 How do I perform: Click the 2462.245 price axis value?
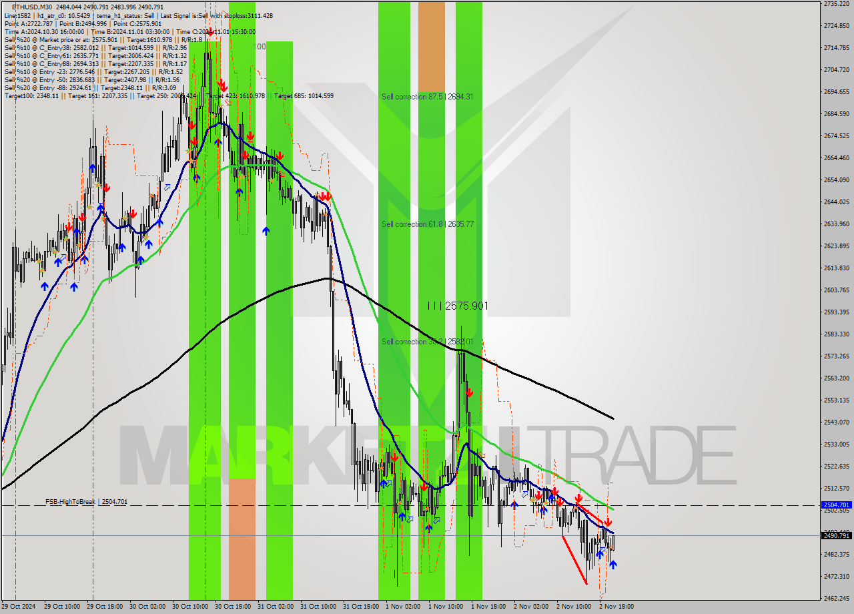pos(837,599)
